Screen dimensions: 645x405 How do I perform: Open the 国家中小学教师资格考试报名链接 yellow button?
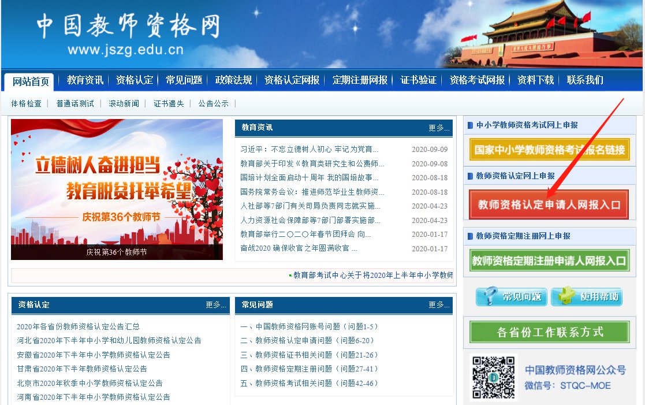coord(549,150)
